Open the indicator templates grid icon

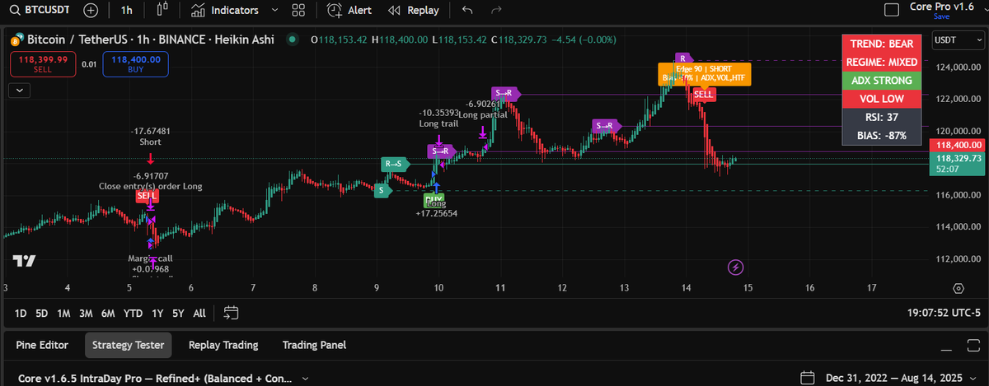(298, 11)
